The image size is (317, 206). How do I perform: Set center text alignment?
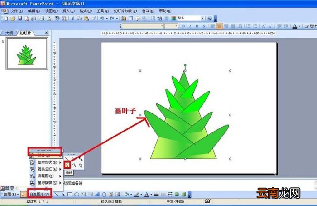[x=219, y=26]
